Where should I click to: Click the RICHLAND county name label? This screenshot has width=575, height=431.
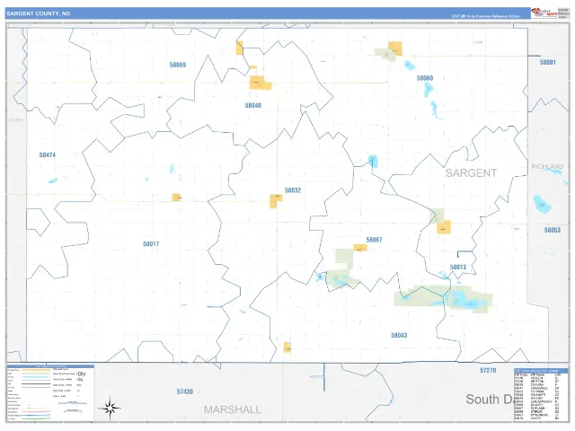547,166
